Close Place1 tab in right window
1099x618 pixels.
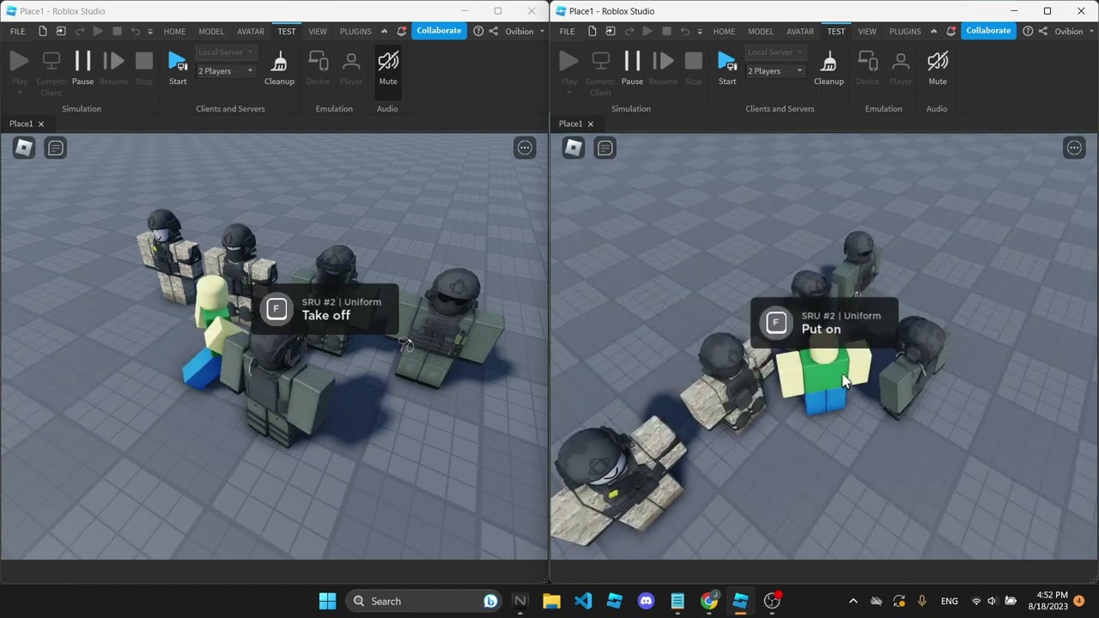[590, 124]
